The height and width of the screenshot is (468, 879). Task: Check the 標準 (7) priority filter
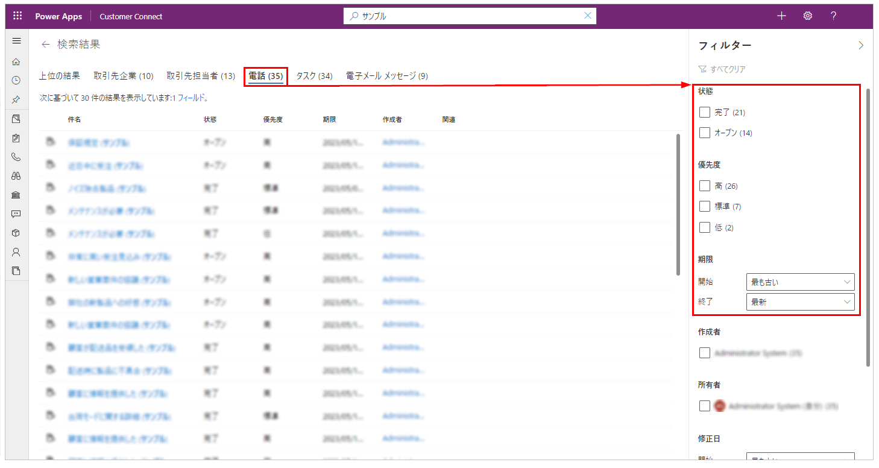coord(705,206)
